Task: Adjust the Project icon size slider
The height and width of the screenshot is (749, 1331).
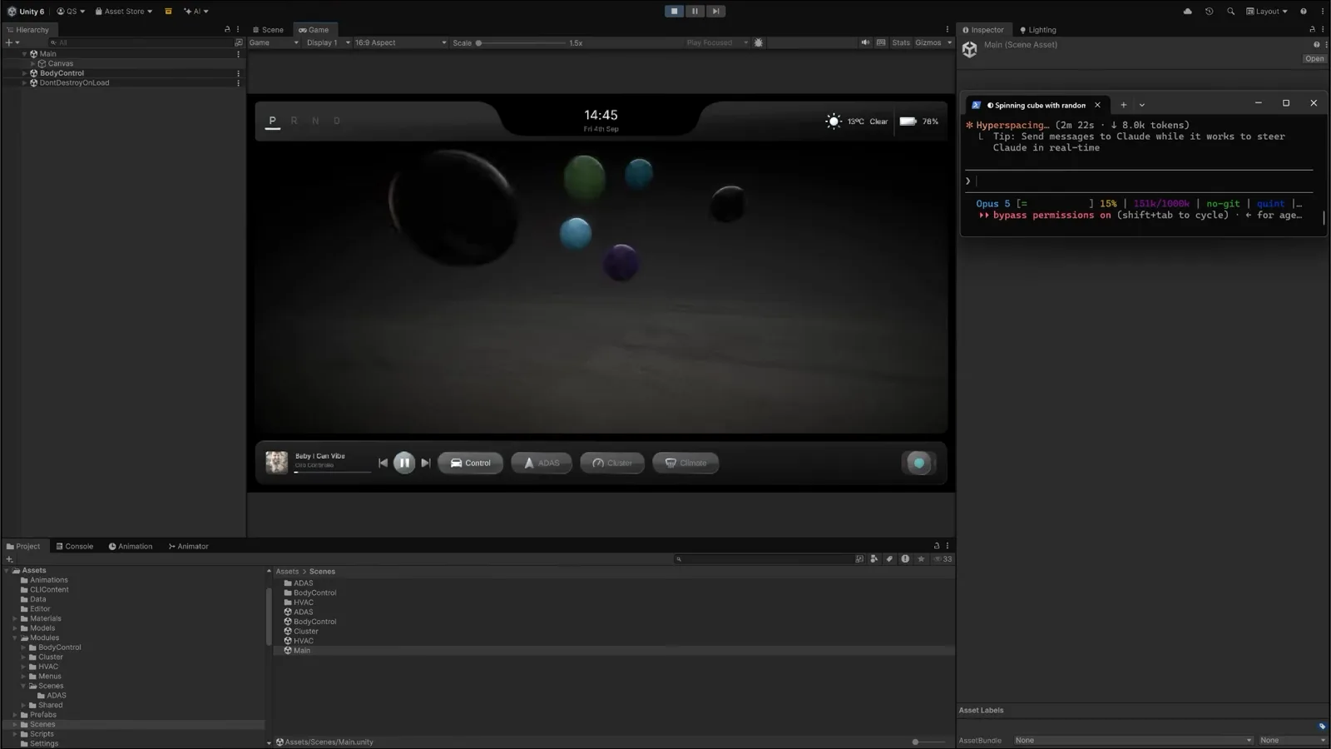Action: (x=928, y=742)
